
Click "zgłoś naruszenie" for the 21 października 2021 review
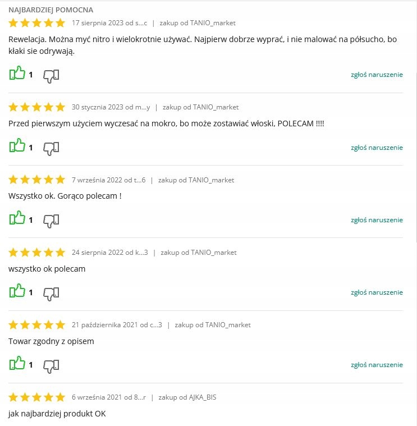pos(377,365)
